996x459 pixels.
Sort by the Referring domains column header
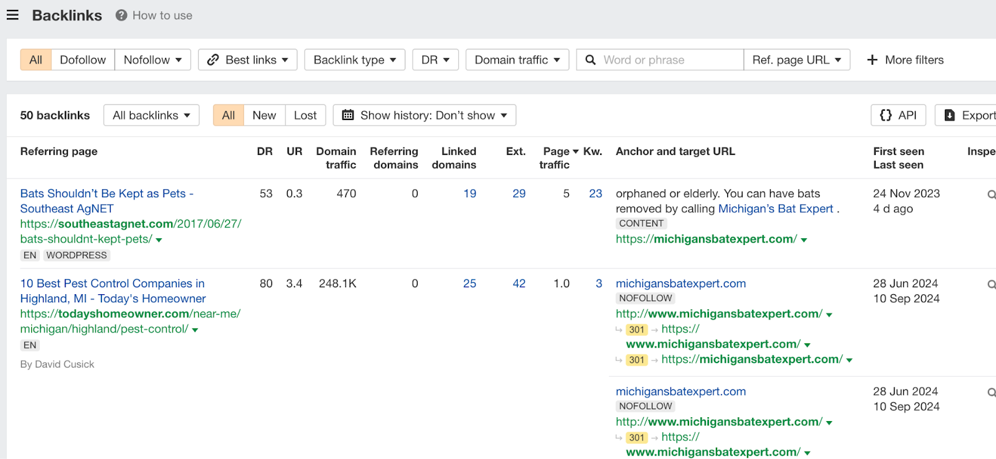(395, 158)
